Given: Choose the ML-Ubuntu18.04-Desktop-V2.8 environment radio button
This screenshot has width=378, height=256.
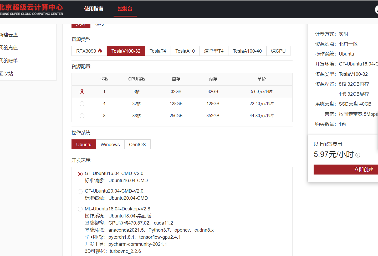Looking at the screenshot, I should point(80,209).
